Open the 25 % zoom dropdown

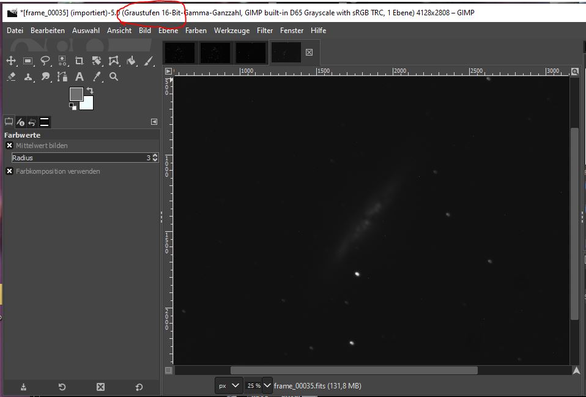(x=267, y=385)
